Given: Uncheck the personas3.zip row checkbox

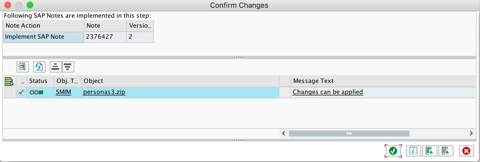Looking at the screenshot, I should click(x=21, y=92).
